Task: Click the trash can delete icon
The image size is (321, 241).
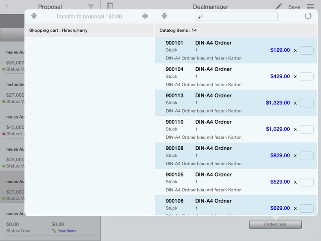Action: pos(110,6)
